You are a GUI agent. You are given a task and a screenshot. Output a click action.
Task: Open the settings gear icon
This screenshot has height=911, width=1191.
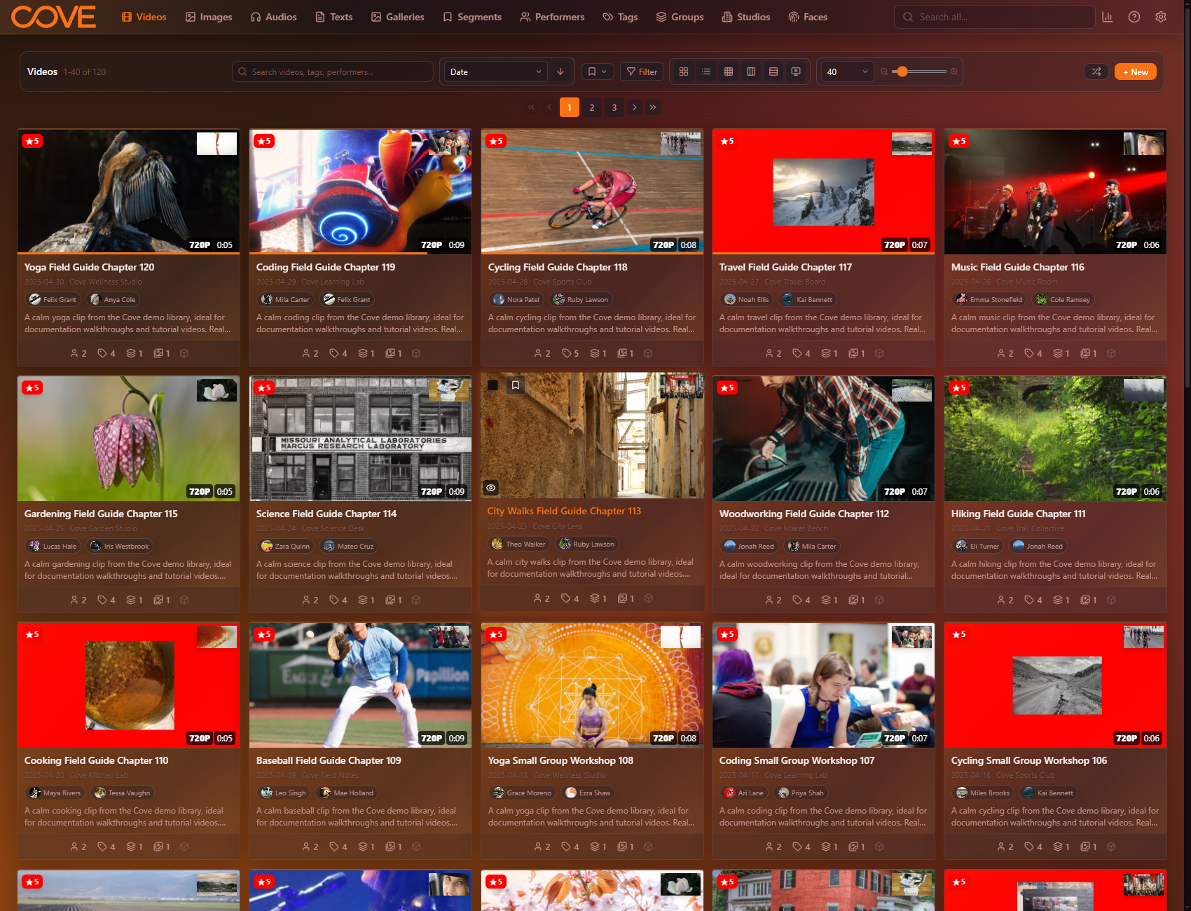point(1161,17)
